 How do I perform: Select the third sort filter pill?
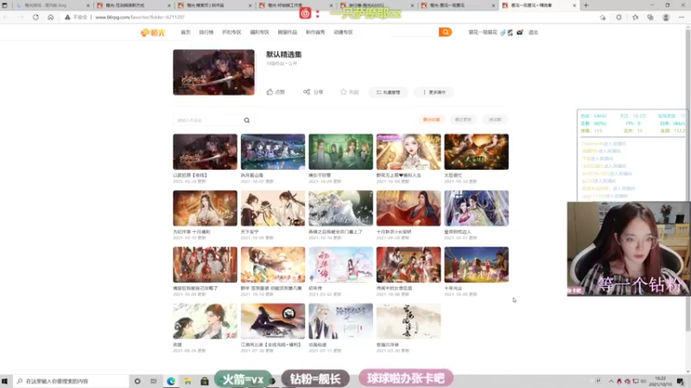pyautogui.click(x=495, y=120)
